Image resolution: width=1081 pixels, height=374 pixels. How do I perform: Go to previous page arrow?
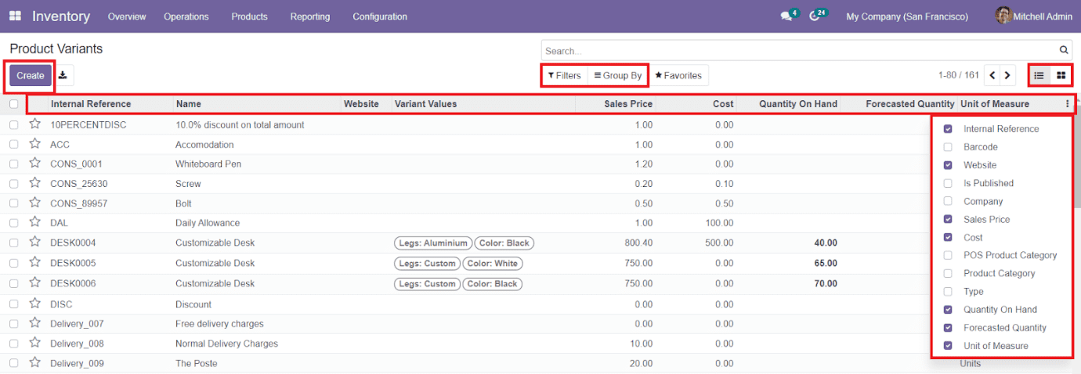point(992,76)
